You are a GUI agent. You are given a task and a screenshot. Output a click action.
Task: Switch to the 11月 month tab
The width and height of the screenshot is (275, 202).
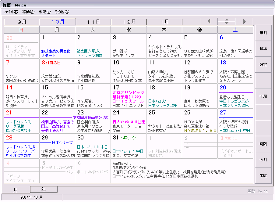93,22
